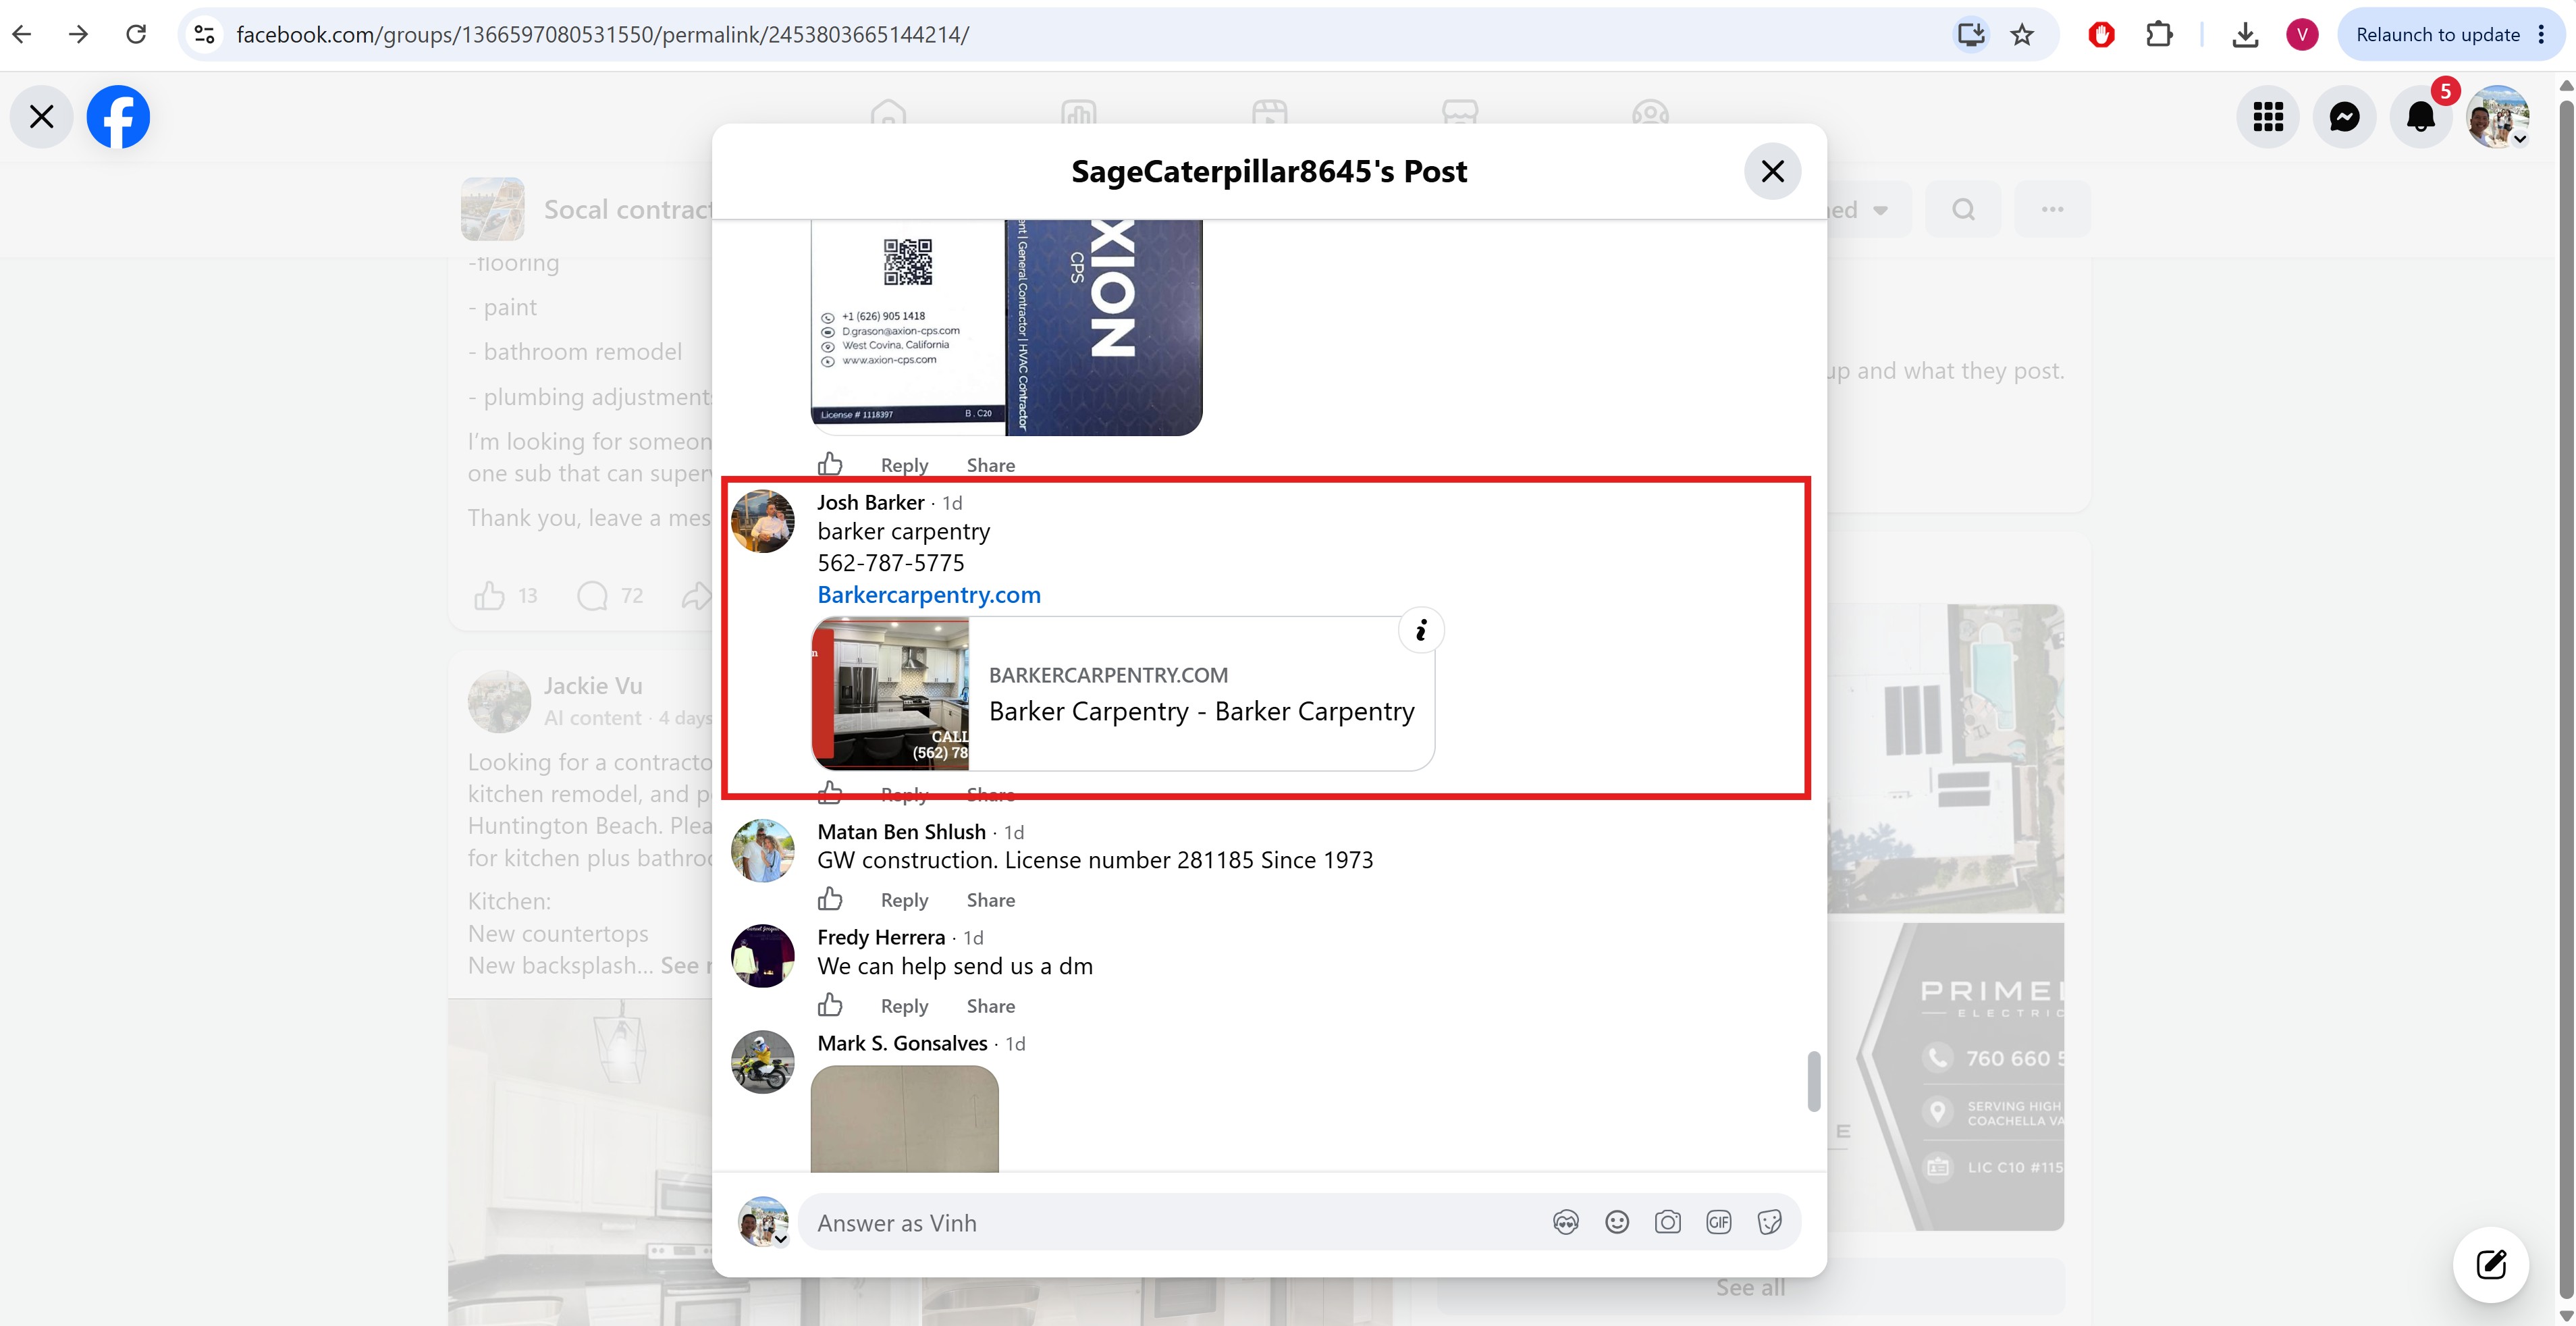View Josh Barker's profile picture
Image resolution: width=2576 pixels, height=1326 pixels.
[x=762, y=521]
